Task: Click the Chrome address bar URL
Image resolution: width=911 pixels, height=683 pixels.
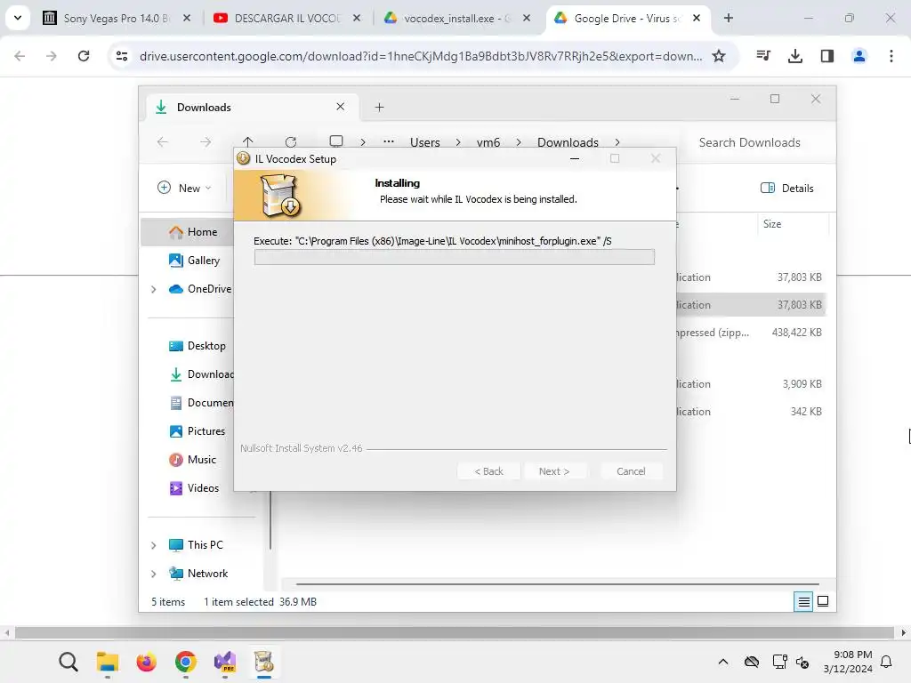Action: pyautogui.click(x=421, y=56)
